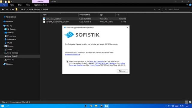Open the volume control tray icon
The height and width of the screenshot is (108, 192).
click(169, 106)
